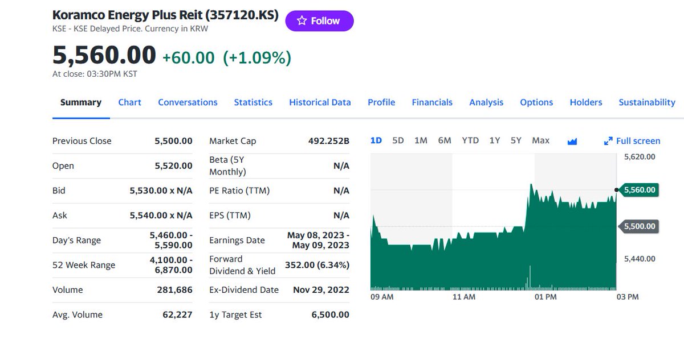The width and height of the screenshot is (684, 348).
Task: Click the +60.00 (+1.09%) change text
Action: 227,57
